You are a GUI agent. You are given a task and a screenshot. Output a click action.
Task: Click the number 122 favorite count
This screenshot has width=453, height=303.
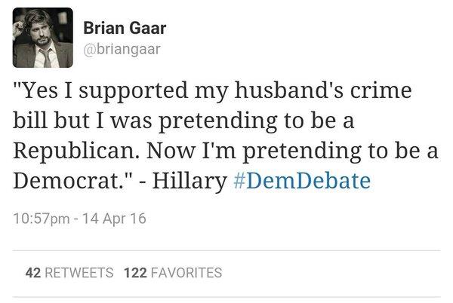(134, 272)
